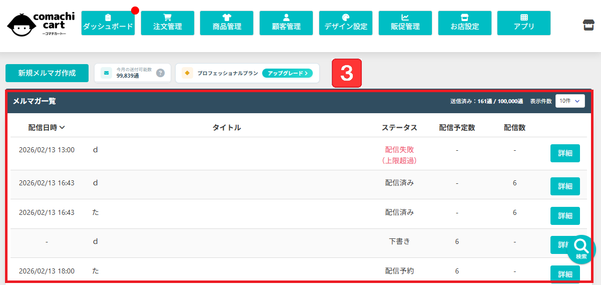Open the ダッシュボード menu

(x=108, y=23)
